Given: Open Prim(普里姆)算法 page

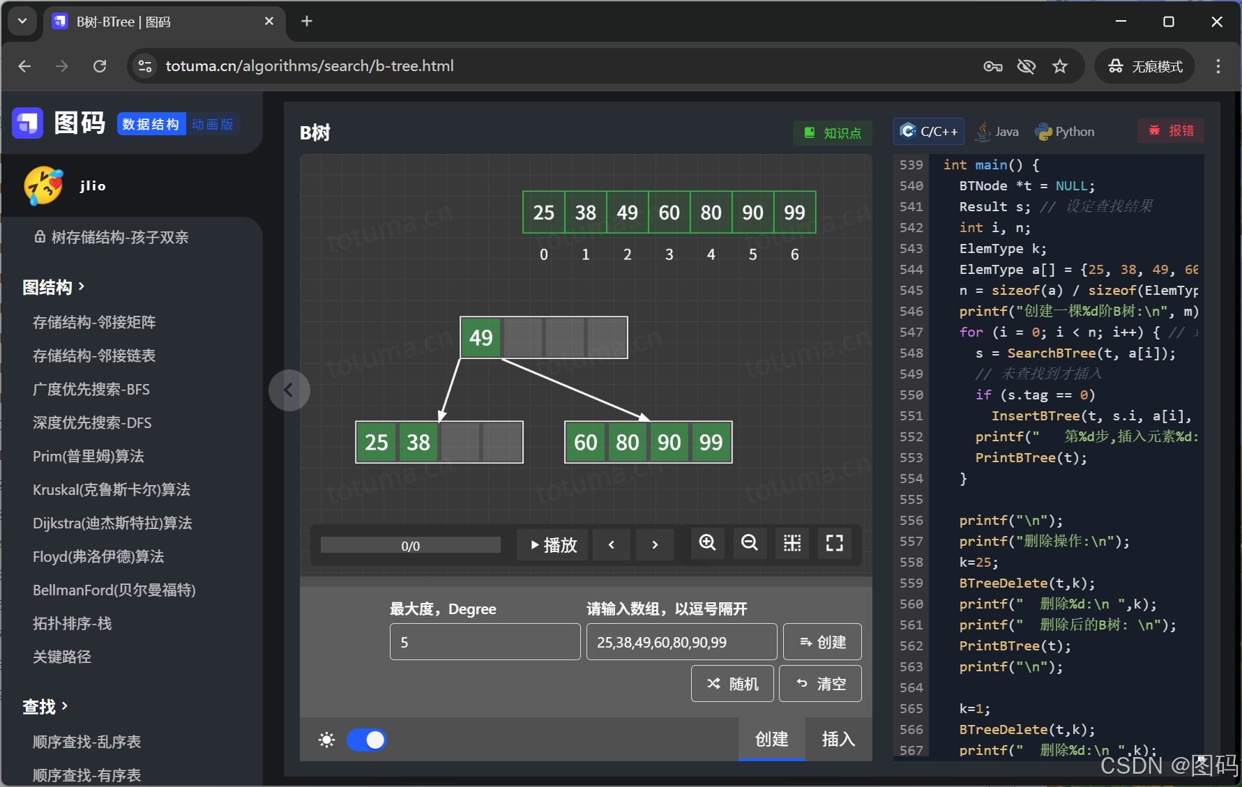Looking at the screenshot, I should [x=89, y=456].
